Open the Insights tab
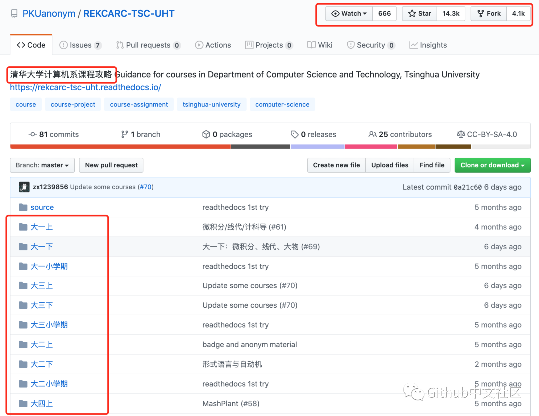Image resolution: width=539 pixels, height=416 pixels. pos(428,45)
